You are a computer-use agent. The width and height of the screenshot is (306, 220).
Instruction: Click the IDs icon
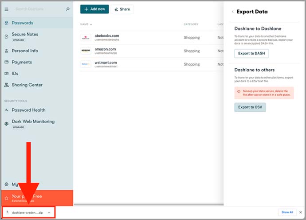tap(7, 73)
